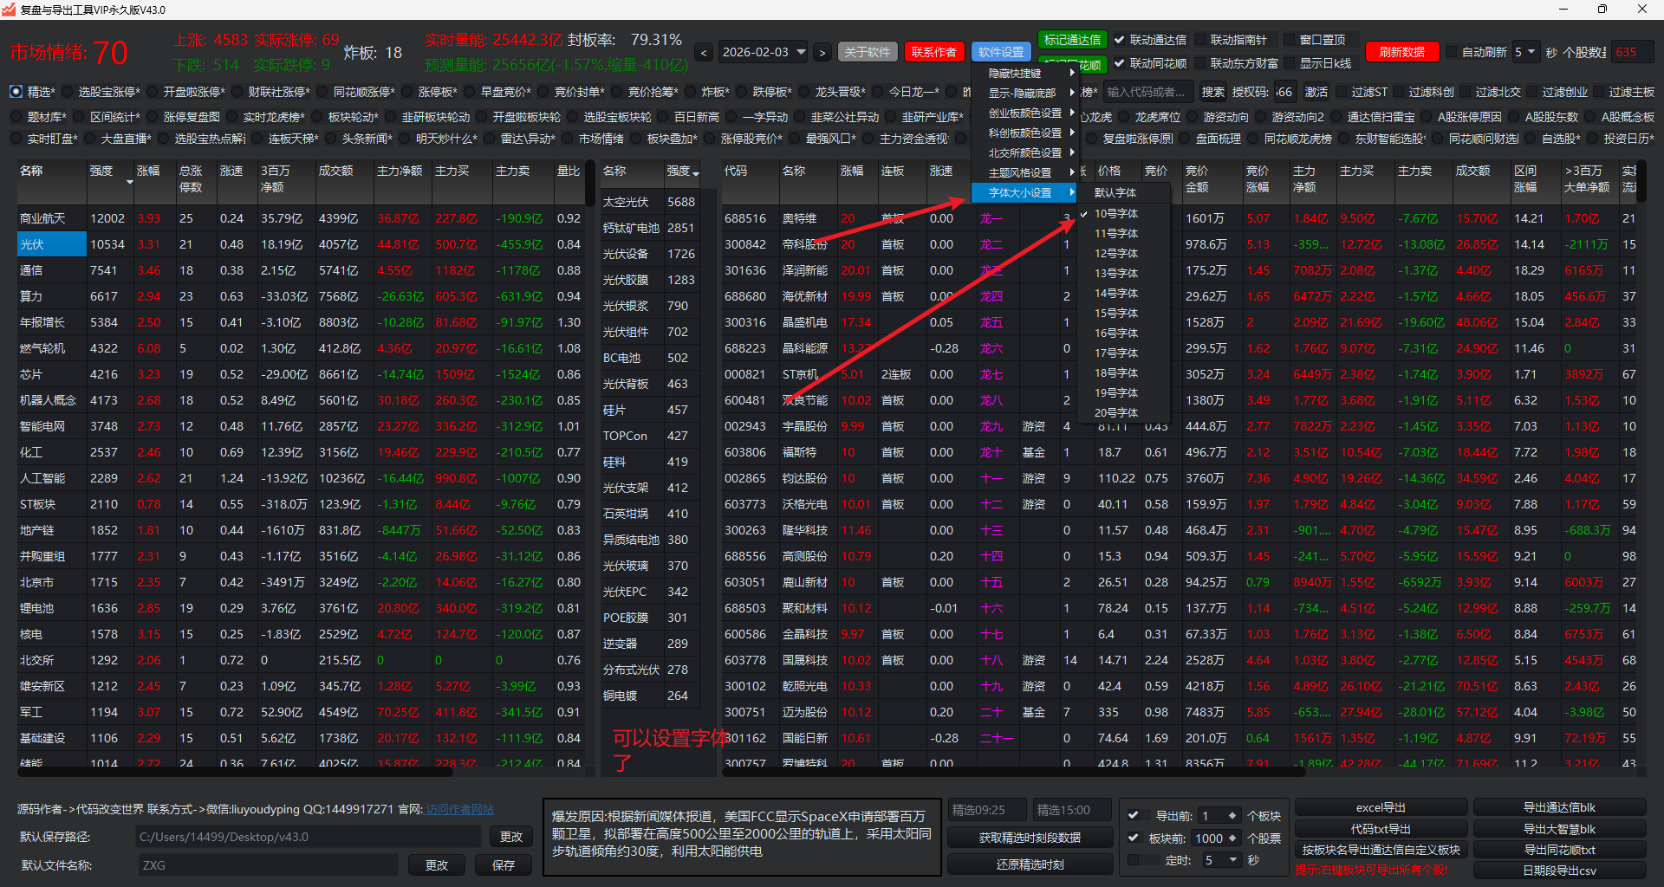The image size is (1664, 887).
Task: Click the 导出前 spinner arrows
Action: coord(1232,816)
